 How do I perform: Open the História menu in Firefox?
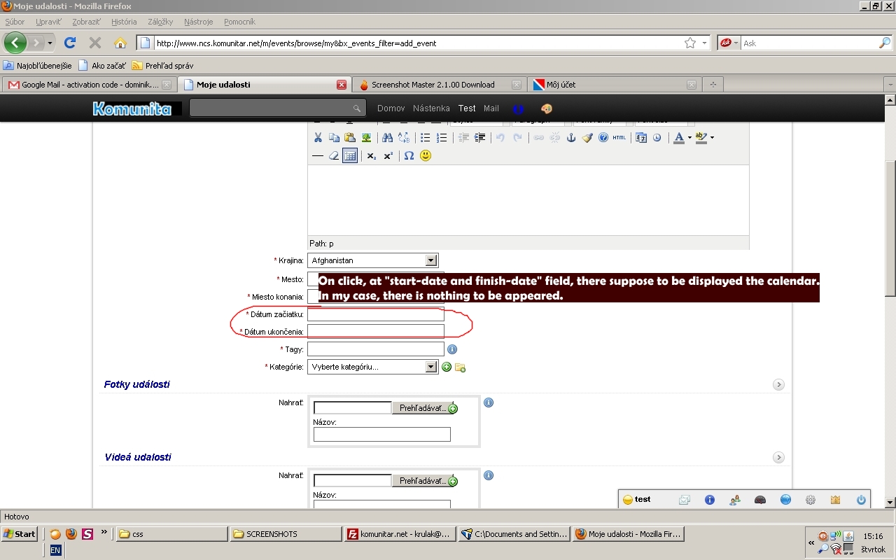click(124, 22)
